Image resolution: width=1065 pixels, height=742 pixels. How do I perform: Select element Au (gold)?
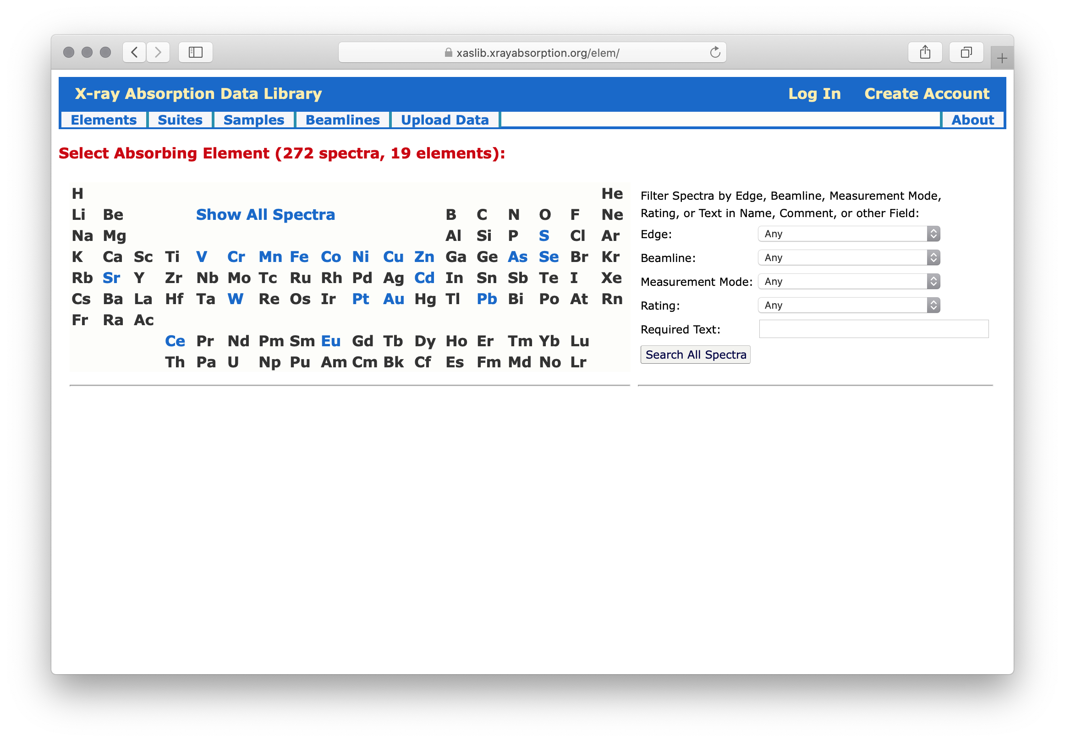click(x=393, y=299)
